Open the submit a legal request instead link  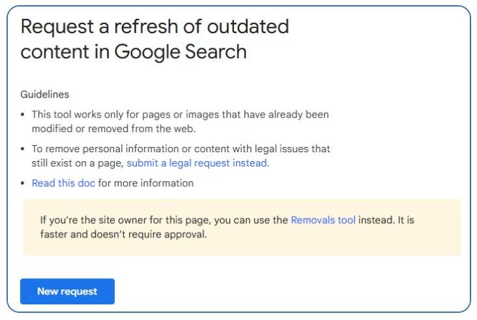tap(198, 163)
